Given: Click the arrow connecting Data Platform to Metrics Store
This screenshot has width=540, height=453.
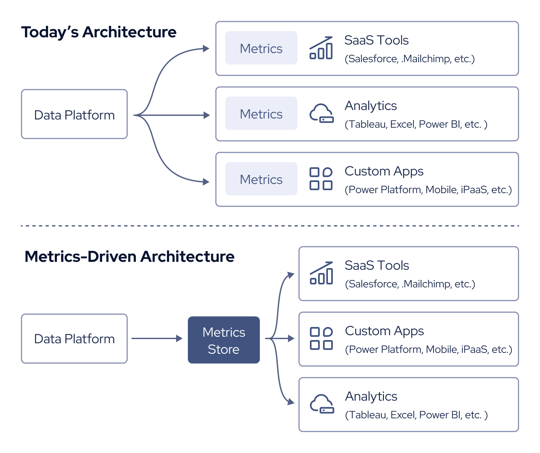Looking at the screenshot, I should point(157,339).
